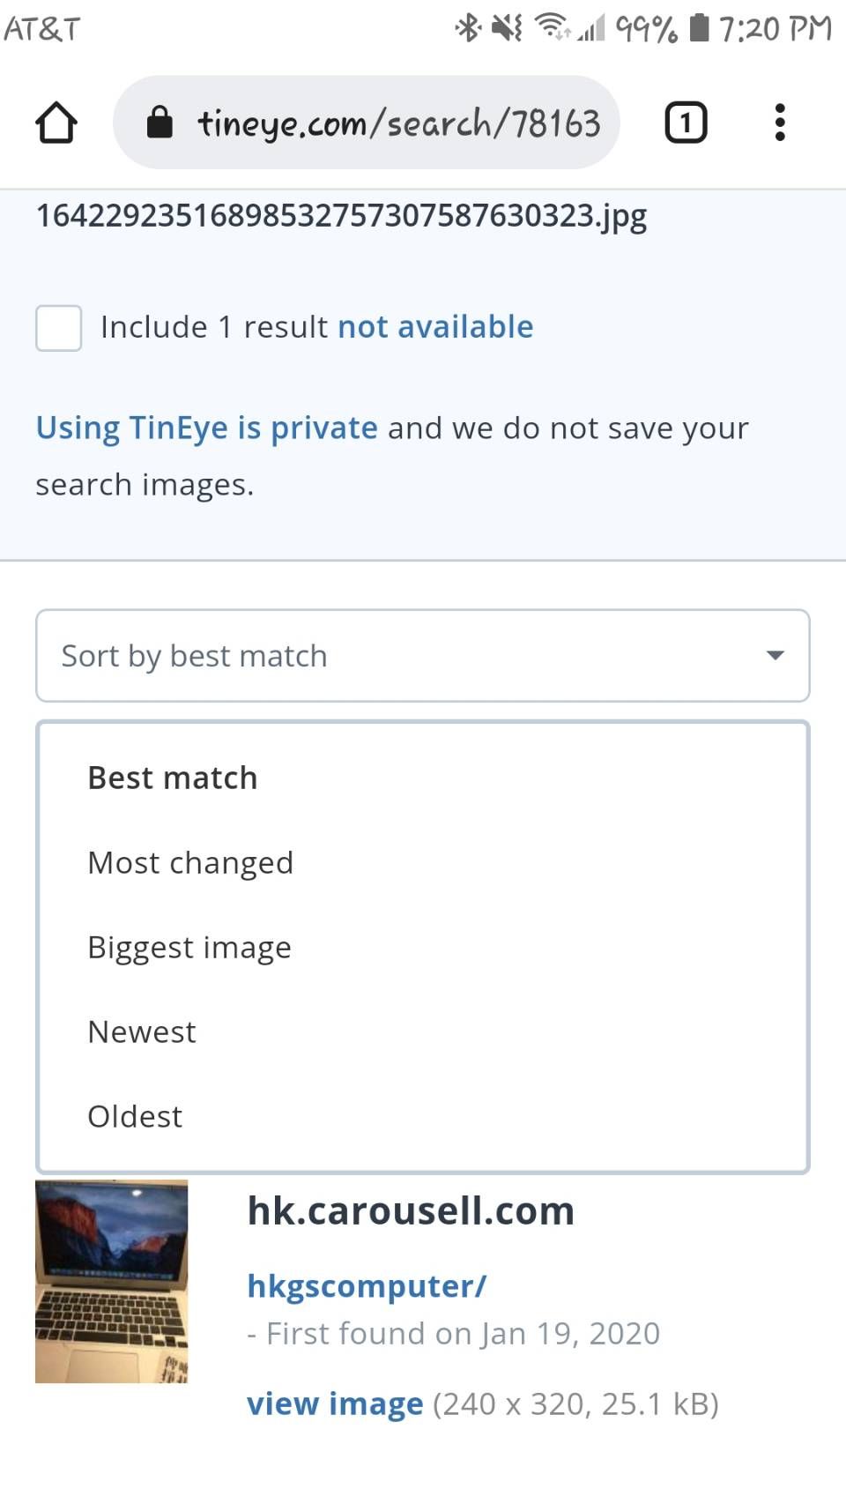Open the browser three-dot menu
This screenshot has width=846, height=1504.
tap(779, 123)
